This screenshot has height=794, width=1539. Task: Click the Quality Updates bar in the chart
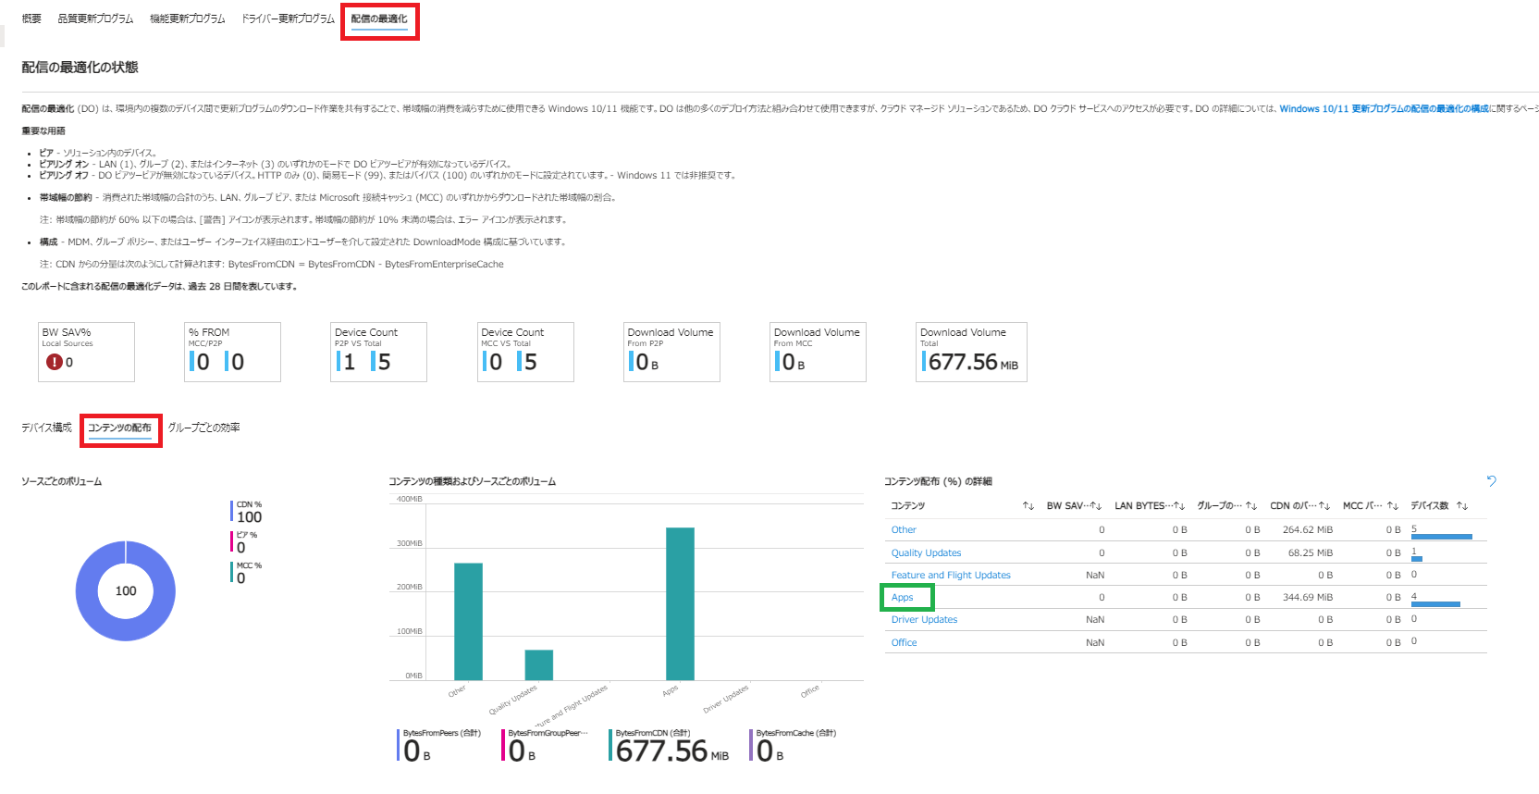(x=539, y=664)
